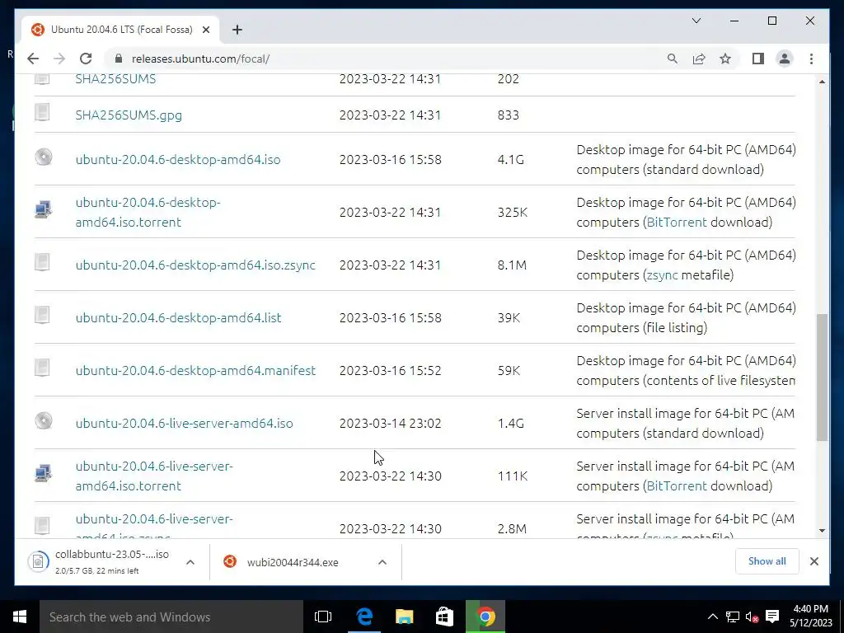This screenshot has height=633, width=844.
Task: Close the downloads bar
Action: 814,561
